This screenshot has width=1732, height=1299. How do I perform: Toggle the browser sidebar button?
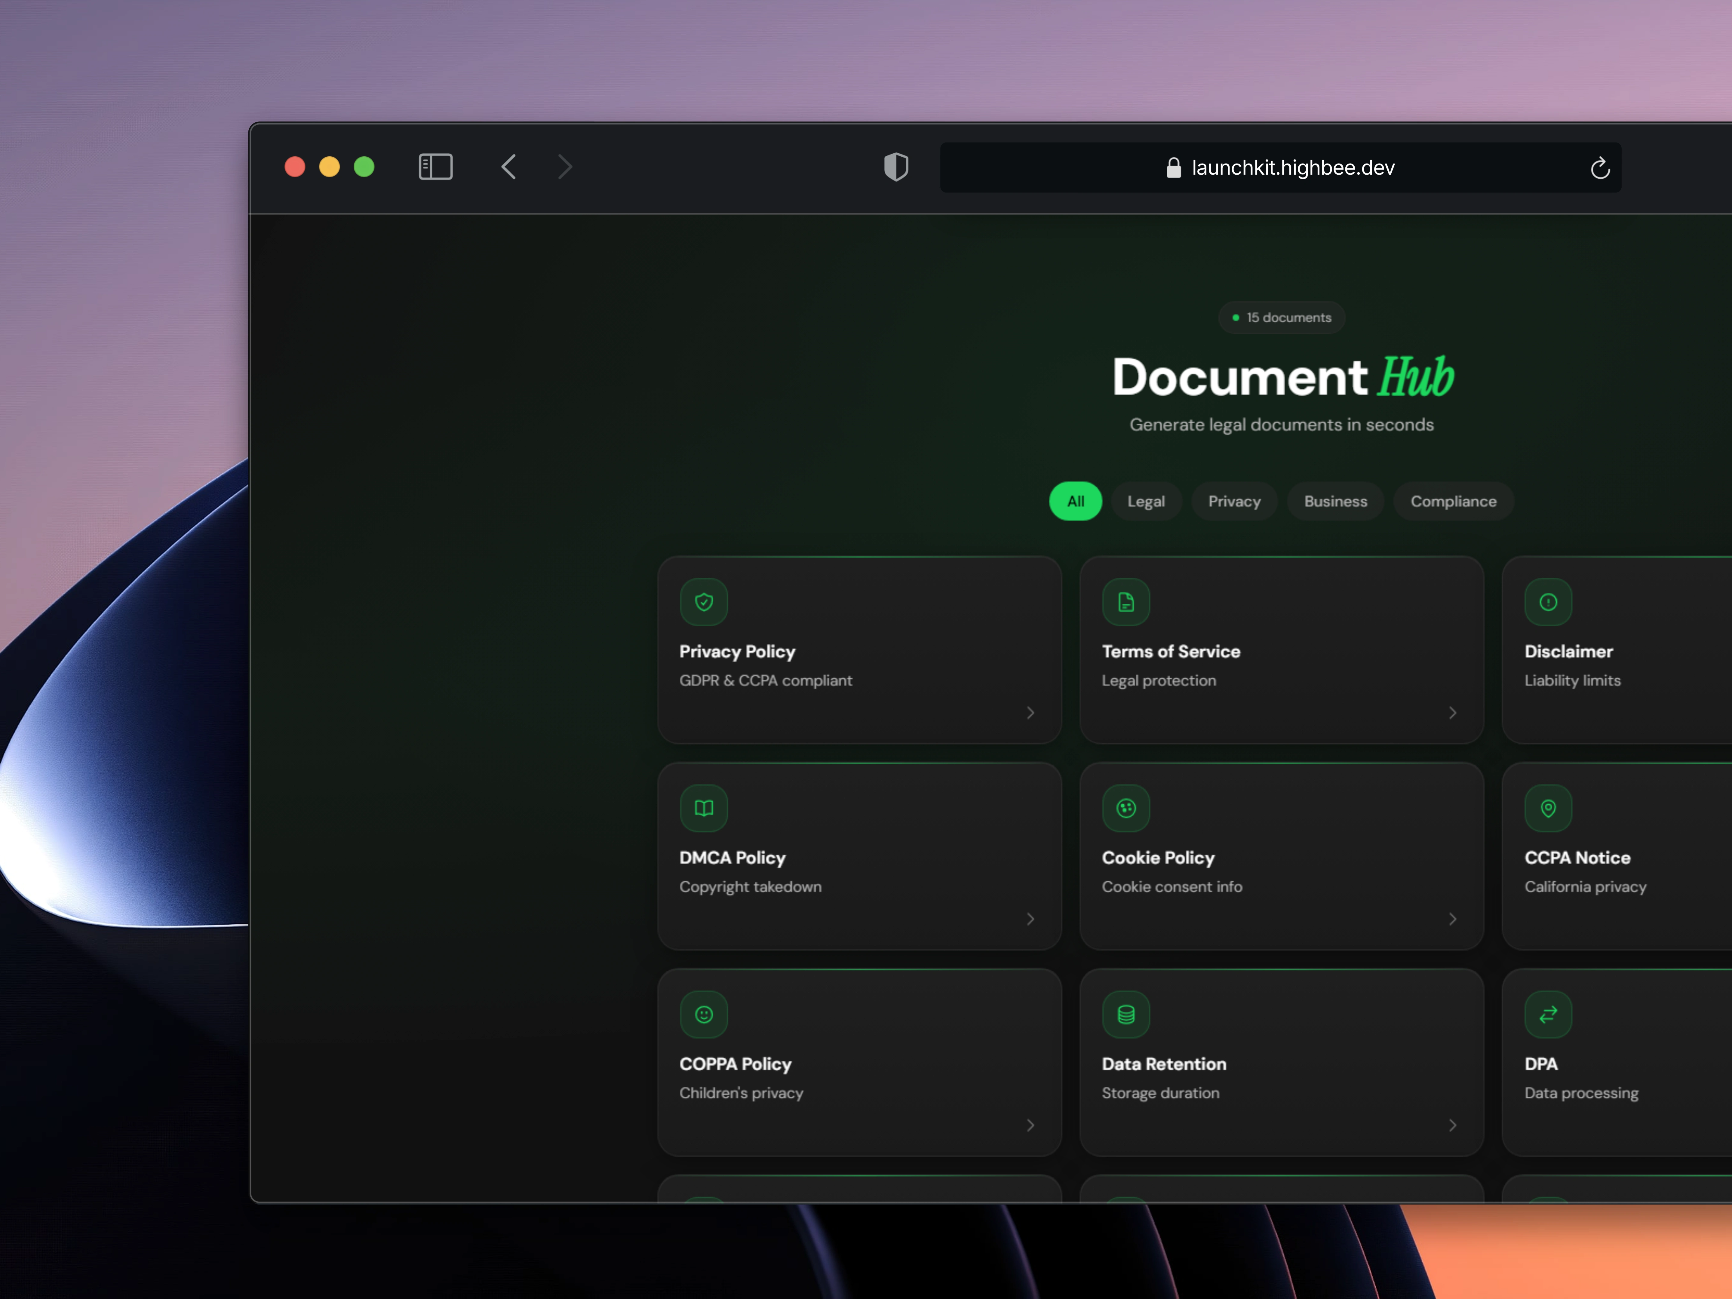click(435, 167)
